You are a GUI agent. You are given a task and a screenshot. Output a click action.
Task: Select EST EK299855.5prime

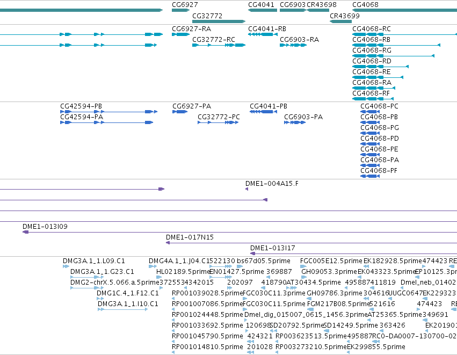pyautogui.click(x=376, y=347)
